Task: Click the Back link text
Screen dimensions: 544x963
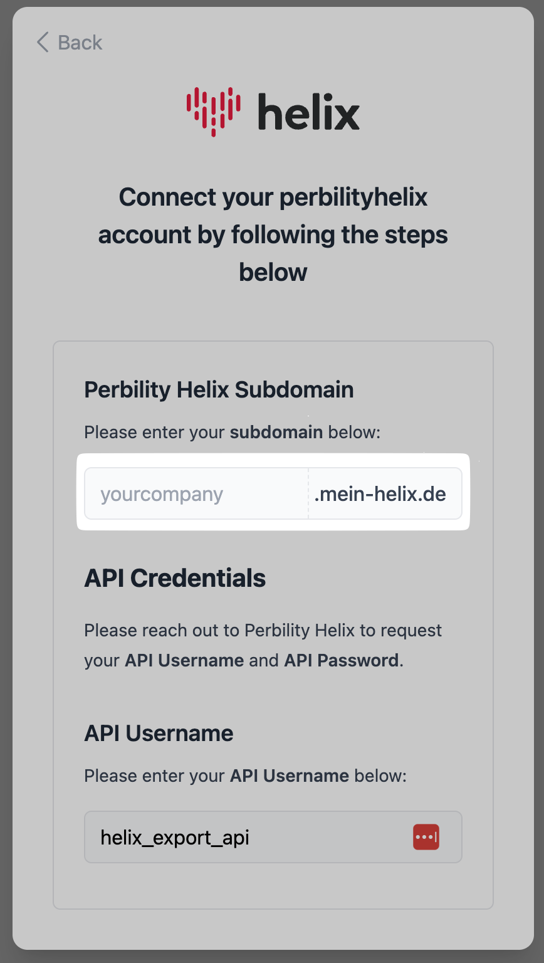Action: point(80,43)
